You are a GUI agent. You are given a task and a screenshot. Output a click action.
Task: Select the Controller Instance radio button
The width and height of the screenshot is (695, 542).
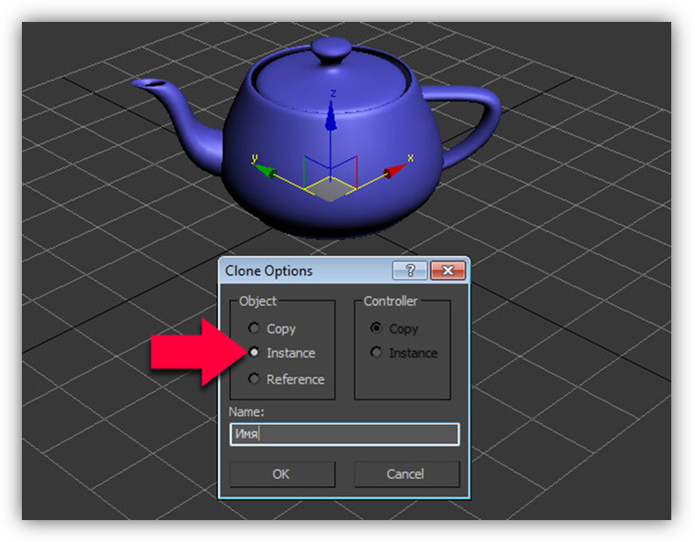(x=376, y=353)
